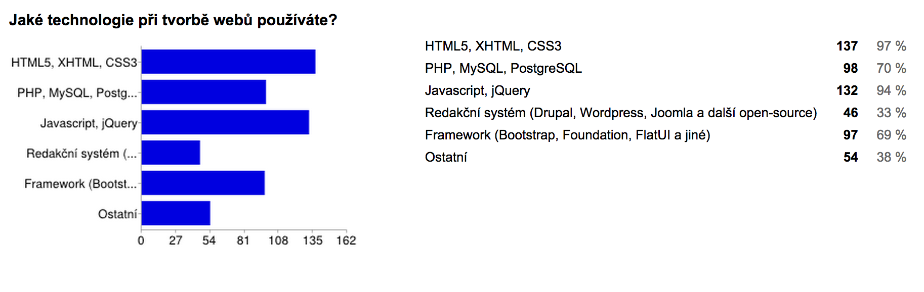
Task: Select the Framework (Bootst... bar
Action: coord(203,183)
